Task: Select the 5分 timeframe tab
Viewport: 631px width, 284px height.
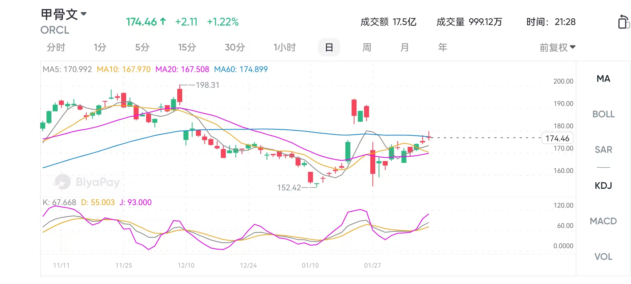Action: pos(142,48)
